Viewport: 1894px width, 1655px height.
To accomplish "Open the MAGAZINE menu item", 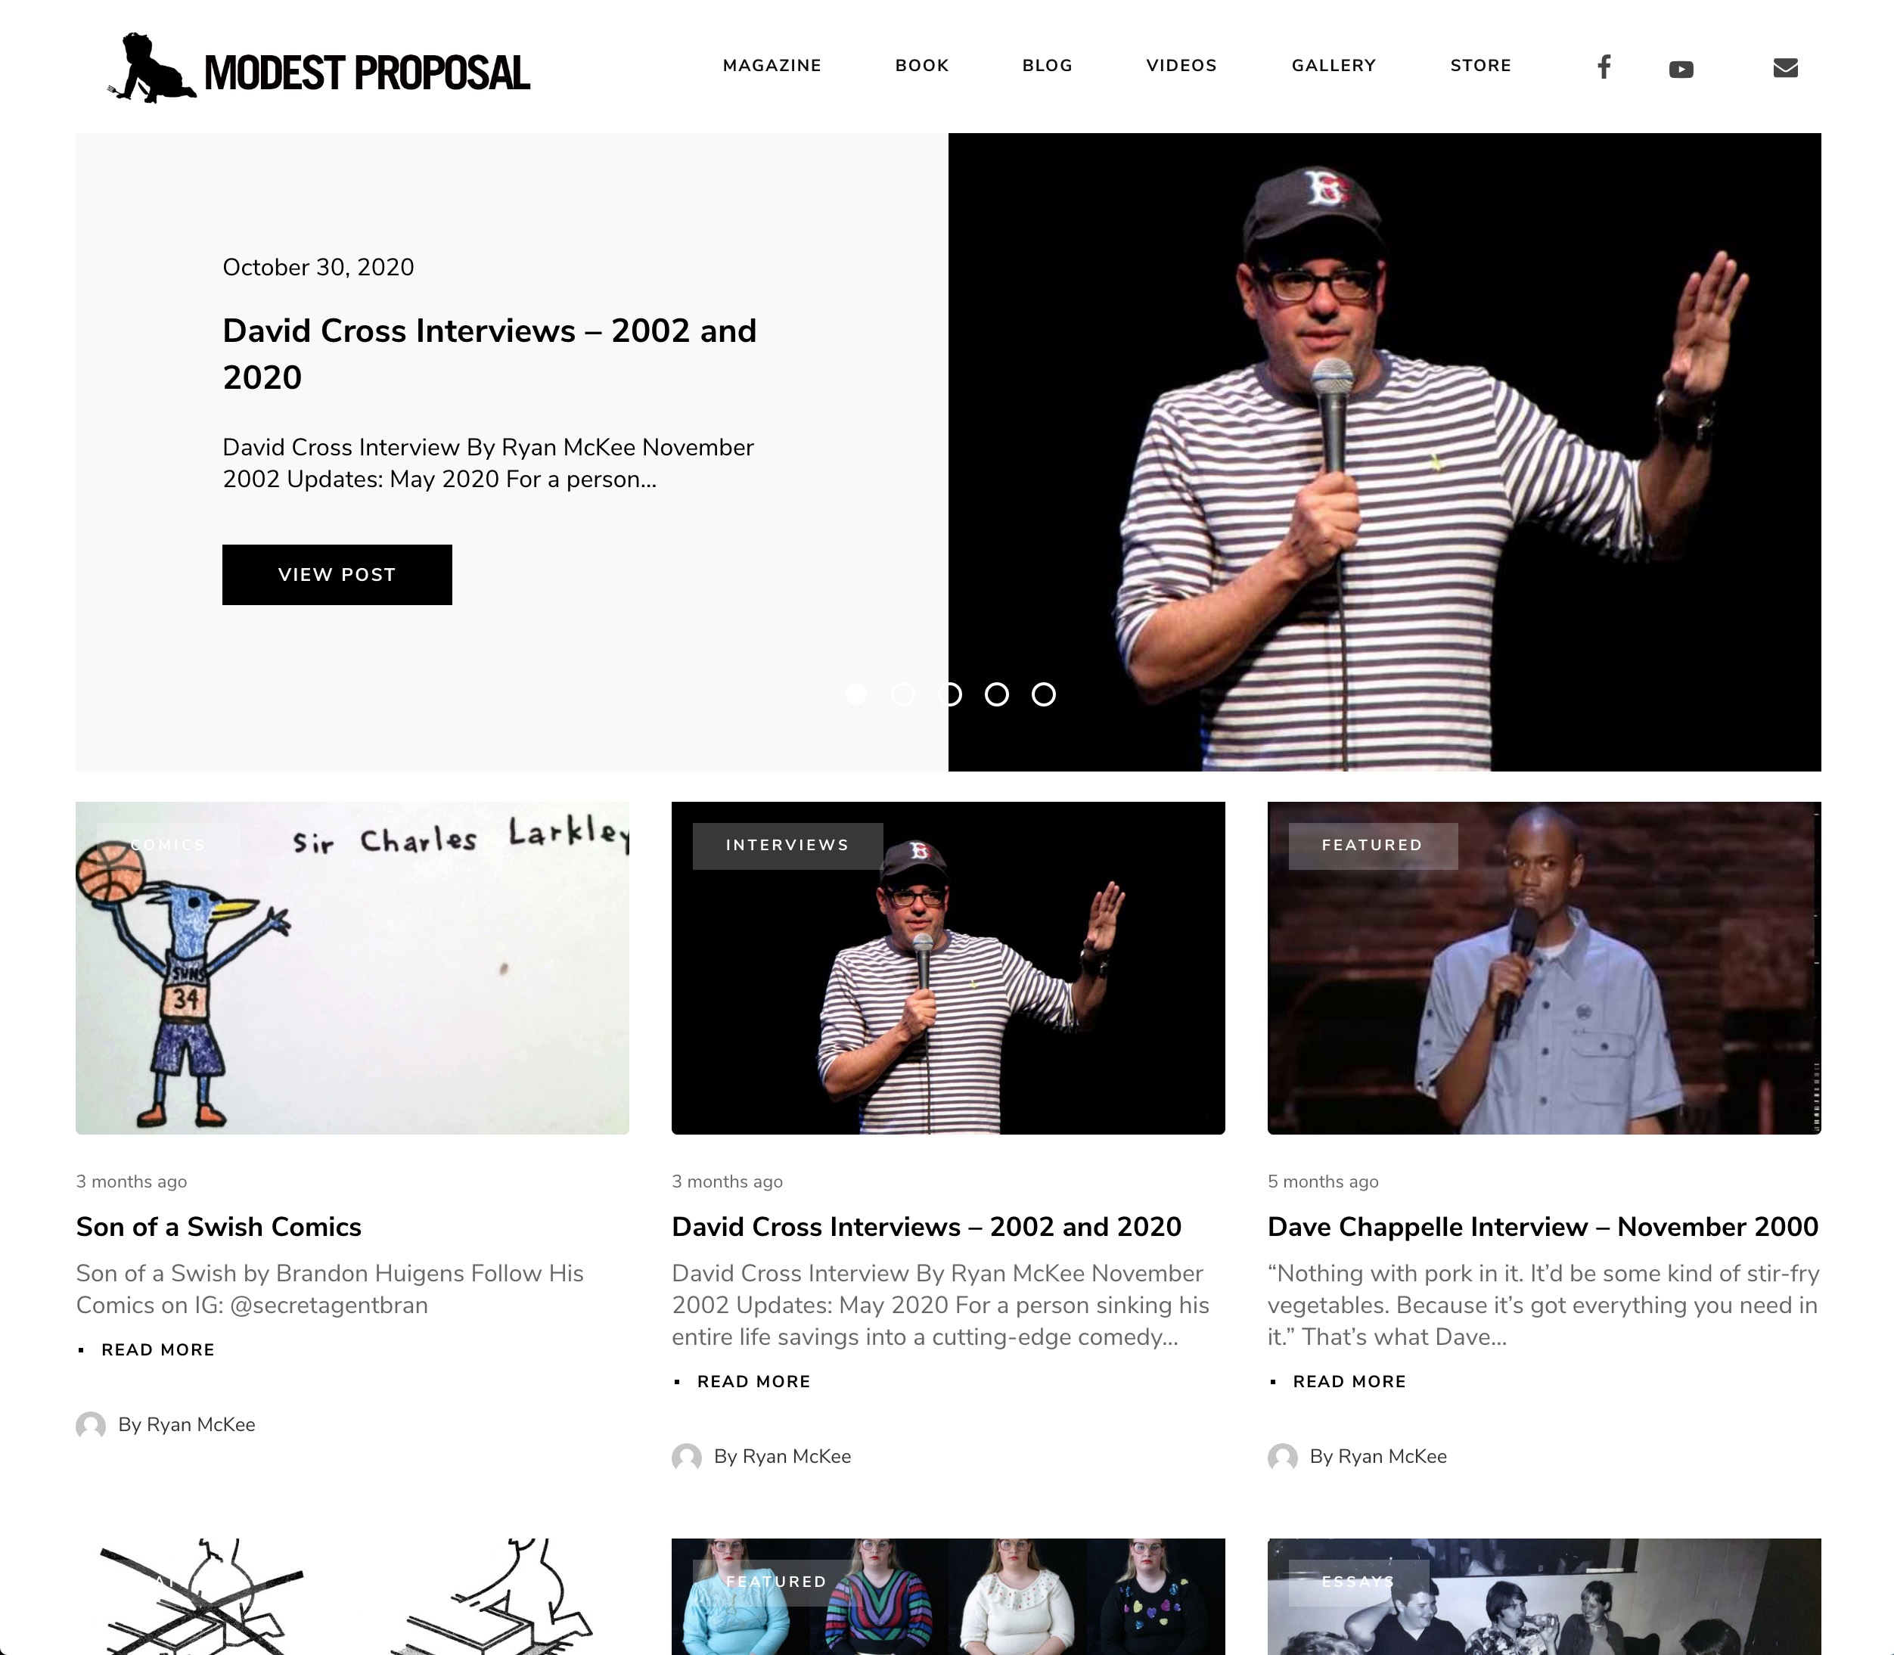I will pyautogui.click(x=772, y=66).
